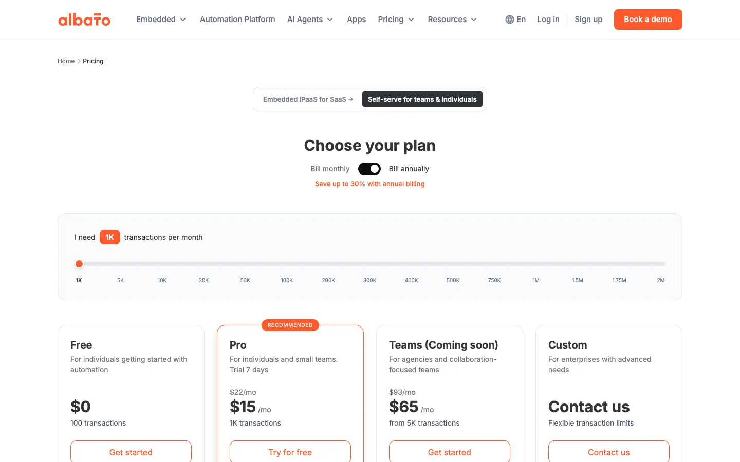Expand the Resources dropdown menu
Viewport: 740px width, 462px height.
coord(452,20)
